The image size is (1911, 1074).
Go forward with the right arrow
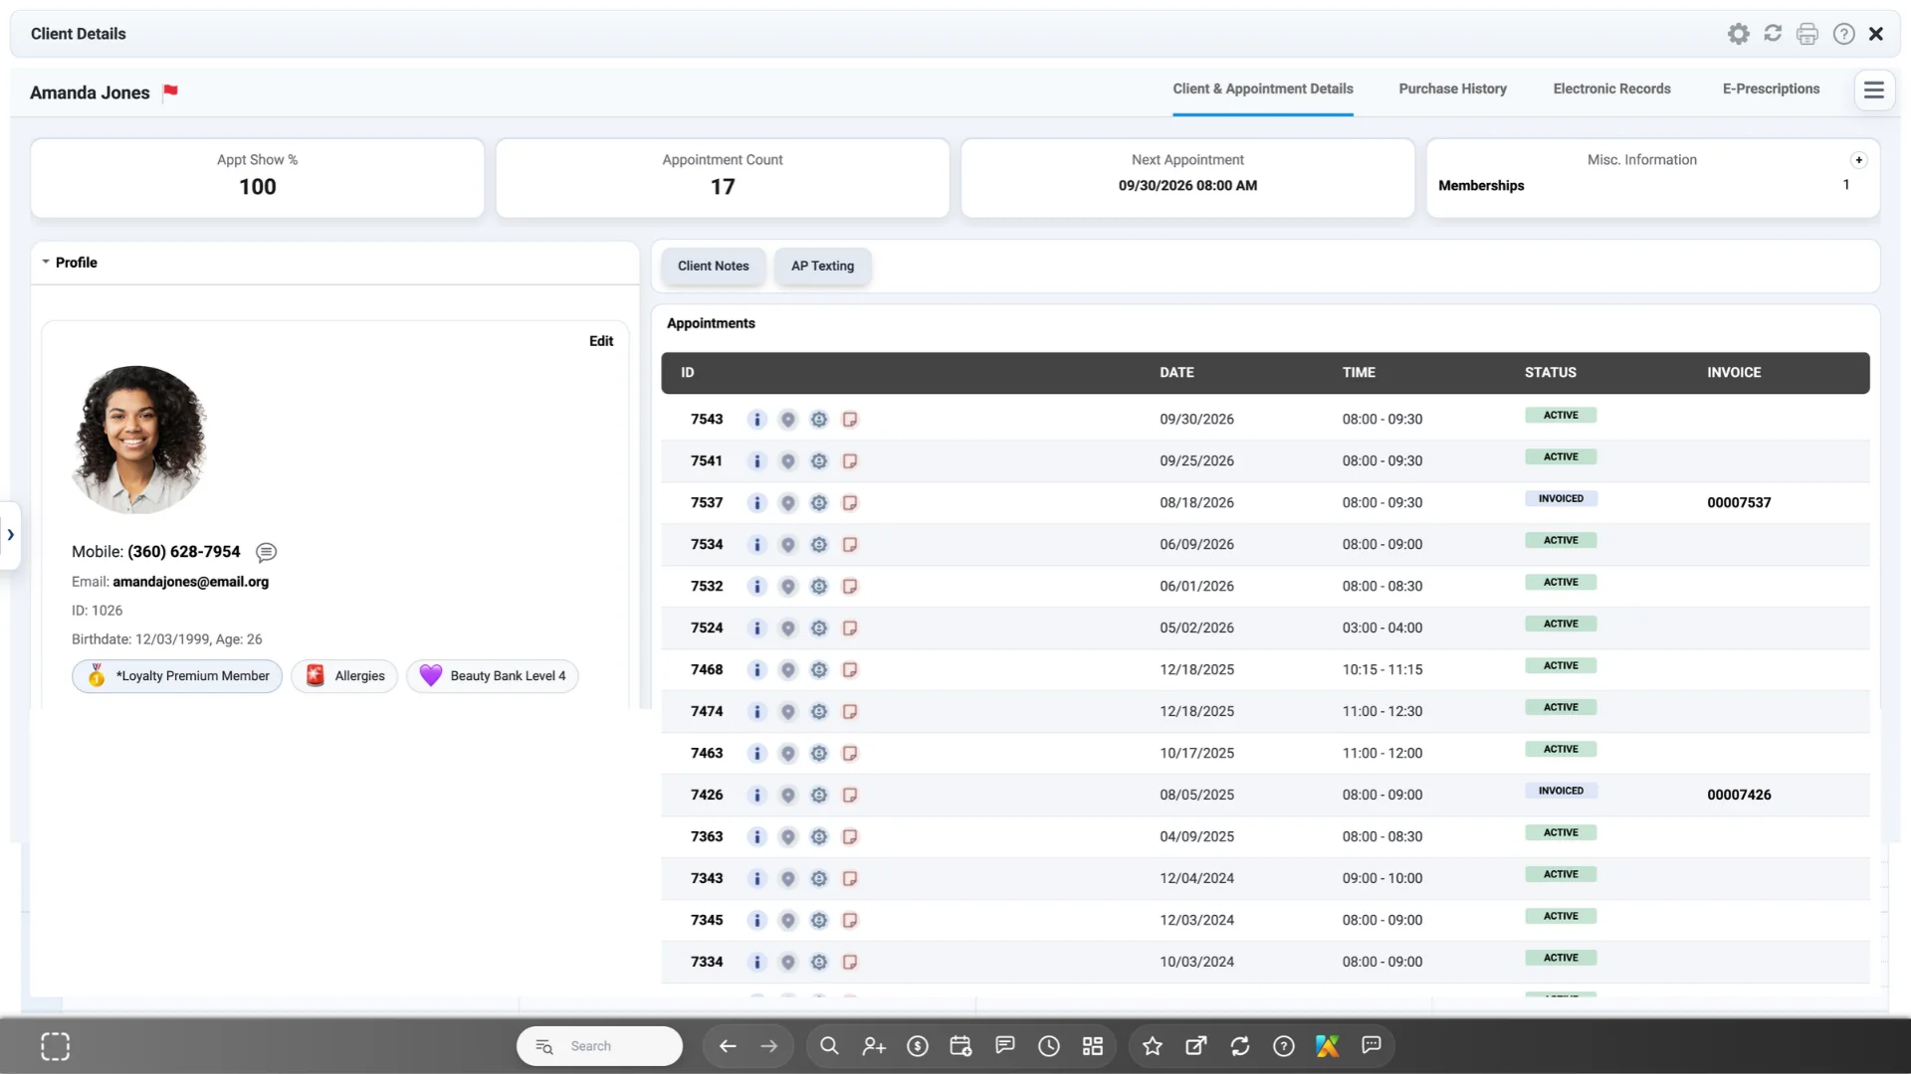pos(769,1046)
